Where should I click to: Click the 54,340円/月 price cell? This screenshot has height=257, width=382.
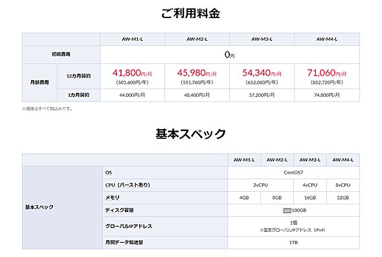pyautogui.click(x=262, y=76)
